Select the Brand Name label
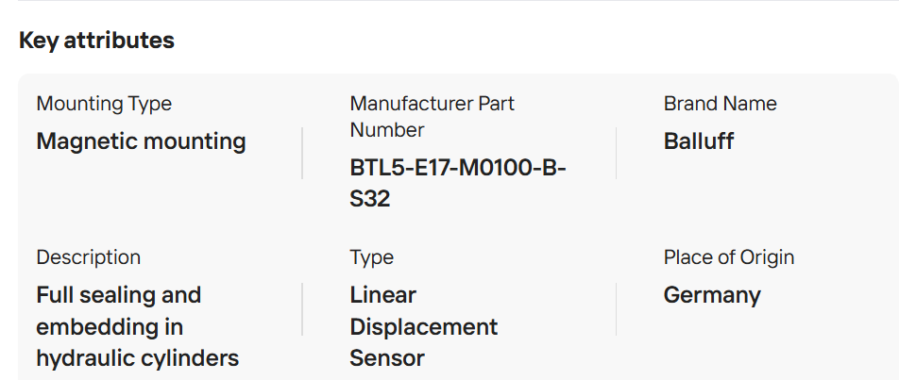 721,104
